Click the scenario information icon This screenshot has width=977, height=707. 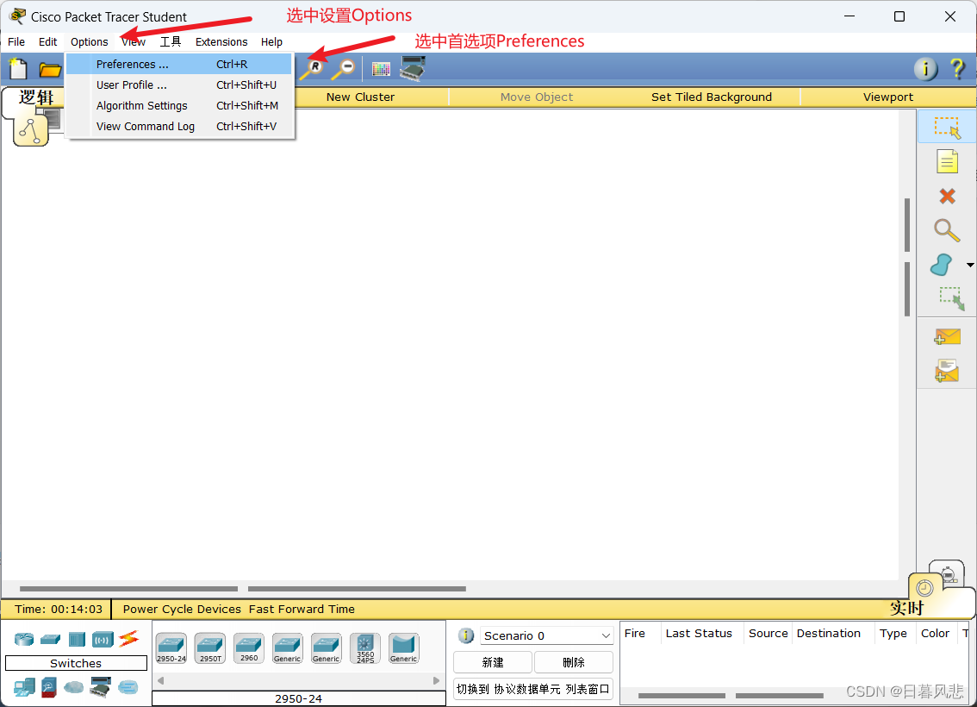pos(465,635)
